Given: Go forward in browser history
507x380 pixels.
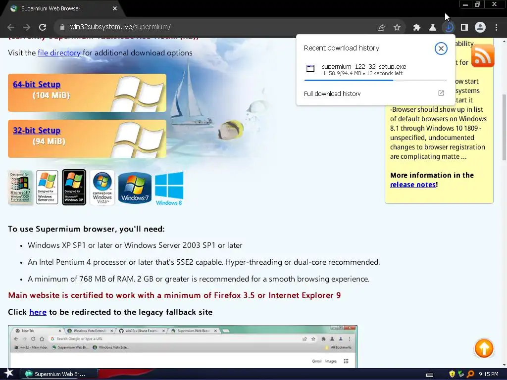Looking at the screenshot, I should coord(27,27).
